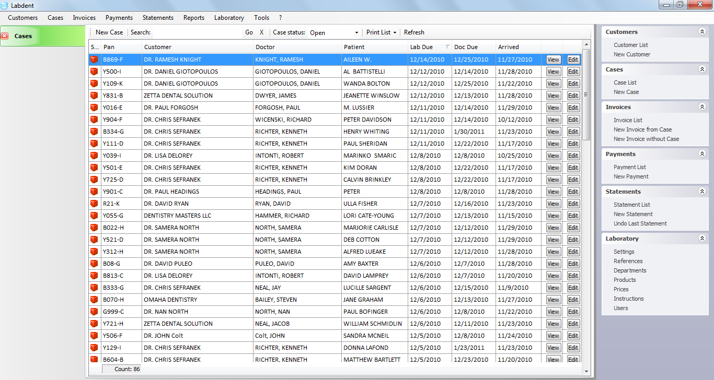Click the red case icon for Y831-B
Screen dimensions: 714x380
pos(94,96)
